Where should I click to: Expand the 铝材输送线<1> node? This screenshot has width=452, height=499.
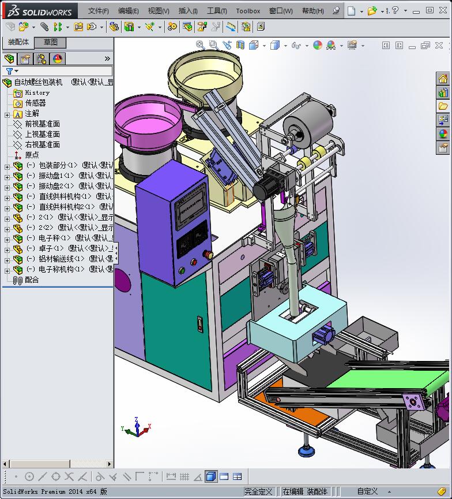(x=7, y=260)
